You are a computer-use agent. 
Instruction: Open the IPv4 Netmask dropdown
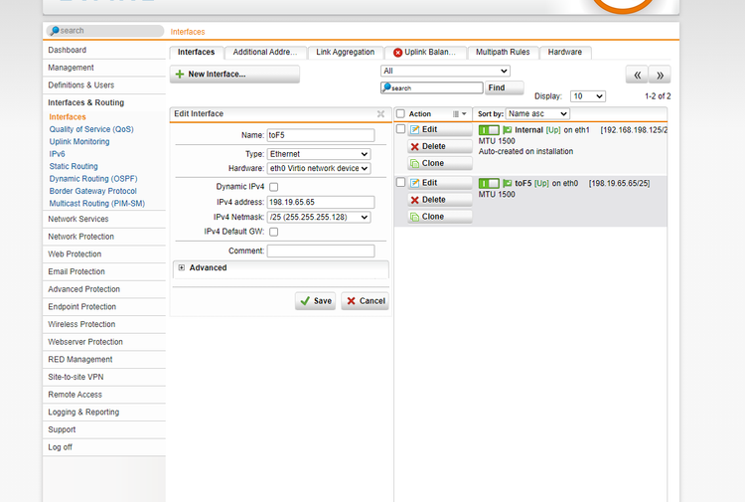point(319,217)
